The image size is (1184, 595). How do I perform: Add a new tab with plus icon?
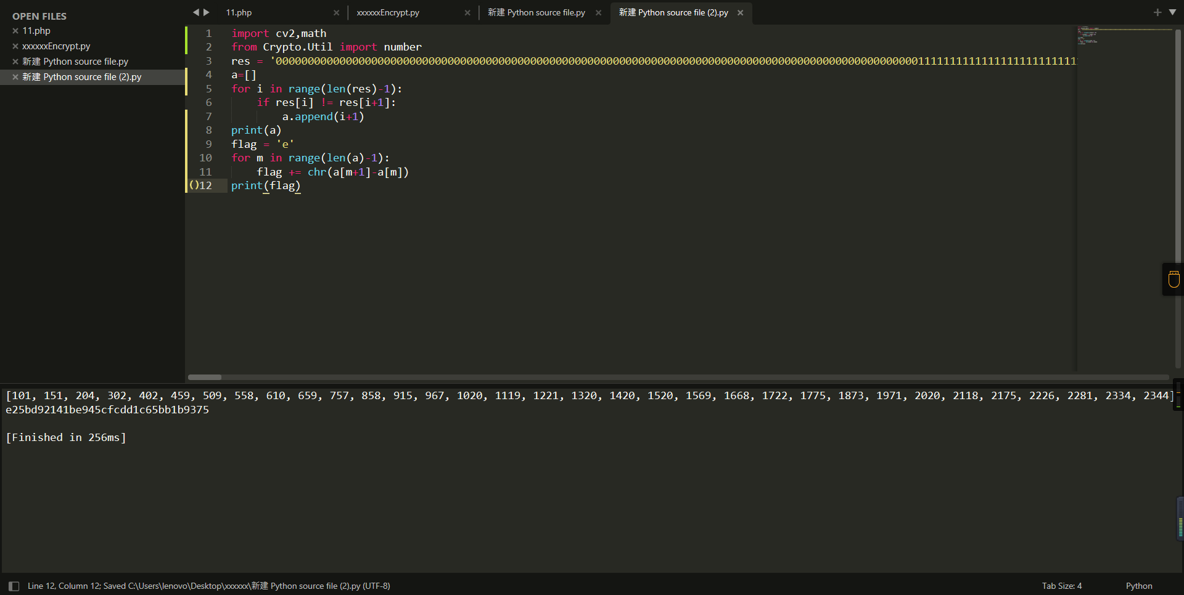[x=1157, y=12]
